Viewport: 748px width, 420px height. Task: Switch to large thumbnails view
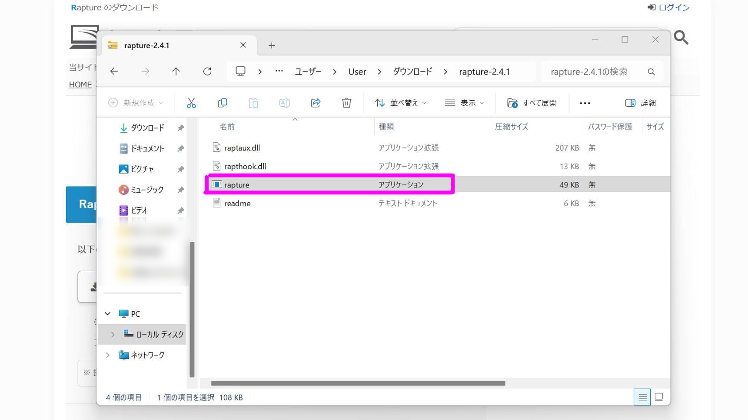pos(658,397)
